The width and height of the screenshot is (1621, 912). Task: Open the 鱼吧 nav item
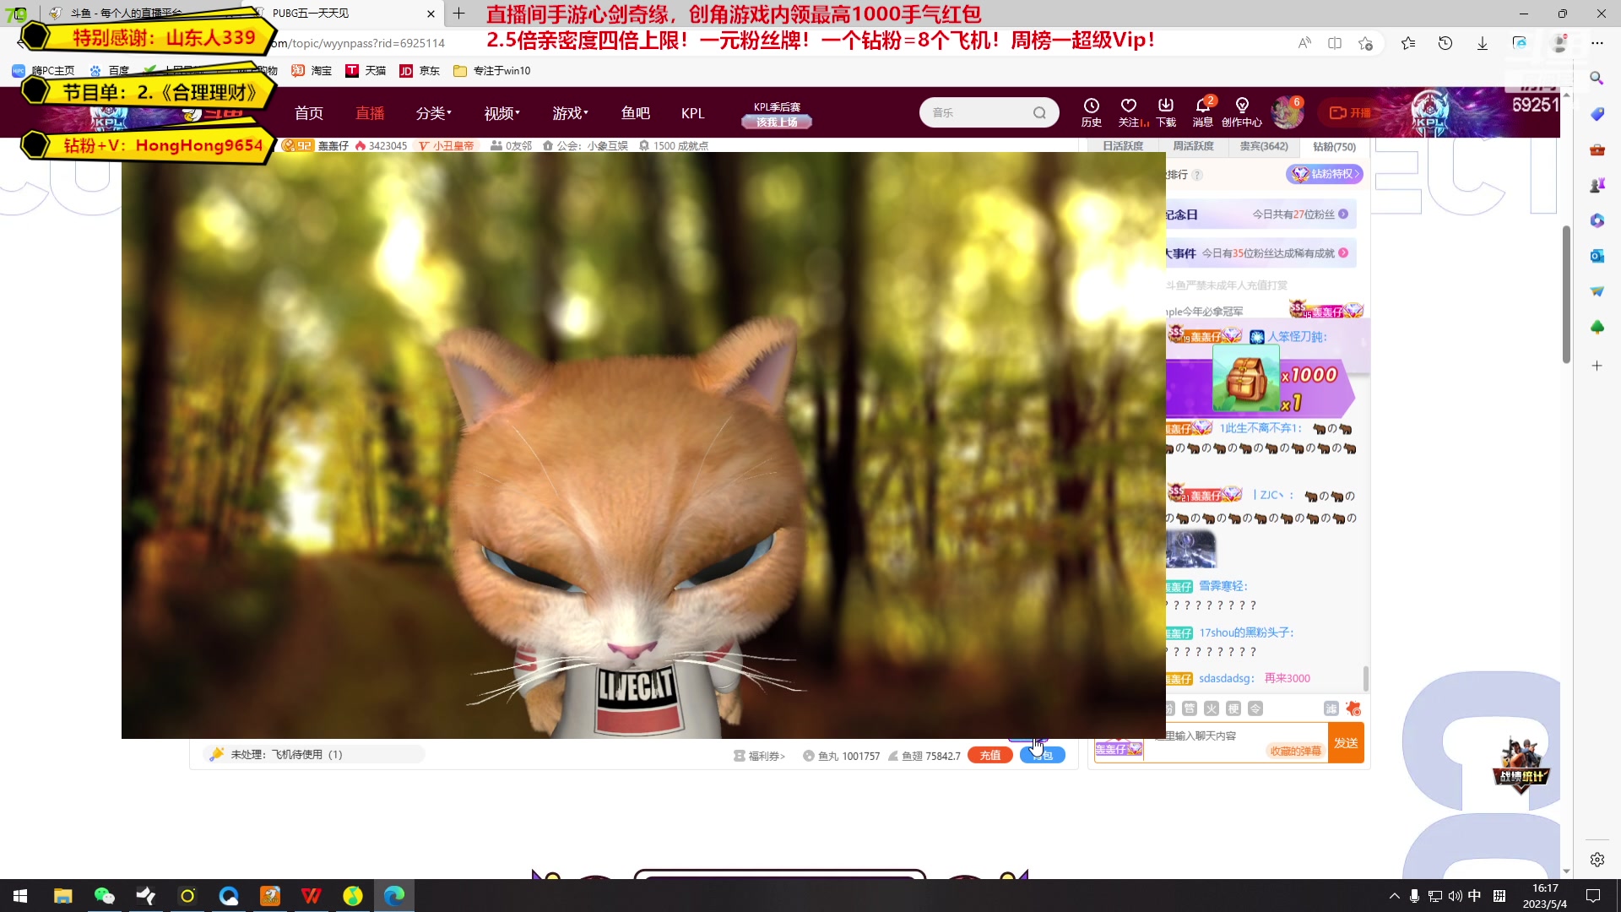pos(635,113)
